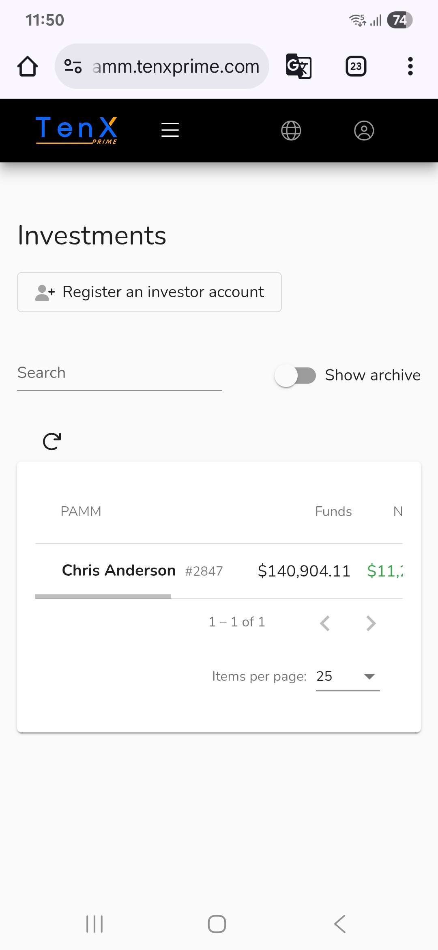This screenshot has width=438, height=950.
Task: Open the browser tab switcher showing 23
Action: click(x=356, y=66)
